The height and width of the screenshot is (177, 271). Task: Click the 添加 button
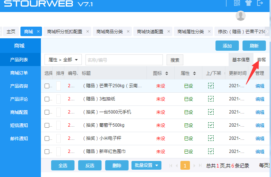pyautogui.click(x=227, y=46)
